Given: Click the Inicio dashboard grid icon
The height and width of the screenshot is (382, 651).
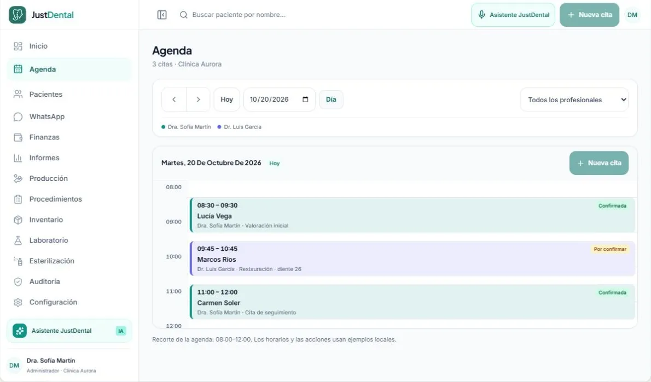Looking at the screenshot, I should 18,46.
